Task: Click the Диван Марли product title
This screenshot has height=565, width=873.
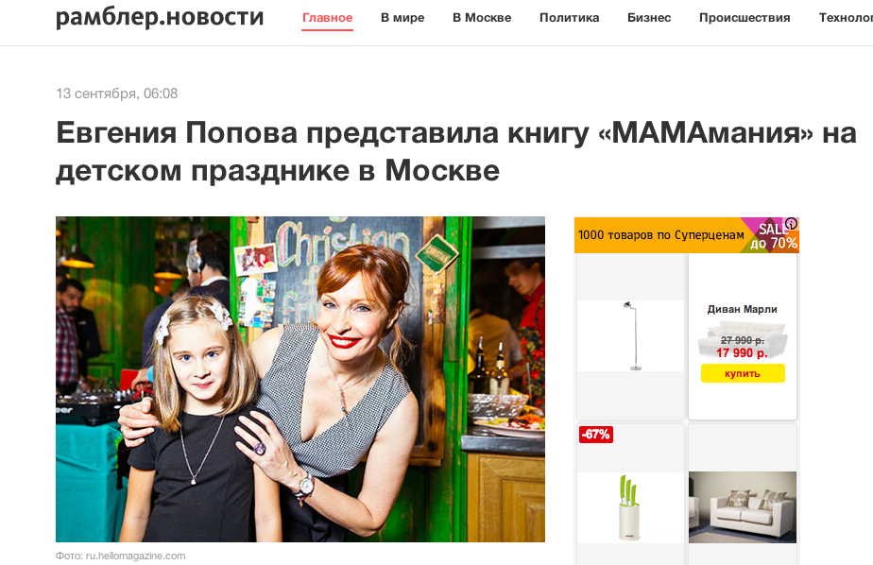Action: click(742, 309)
